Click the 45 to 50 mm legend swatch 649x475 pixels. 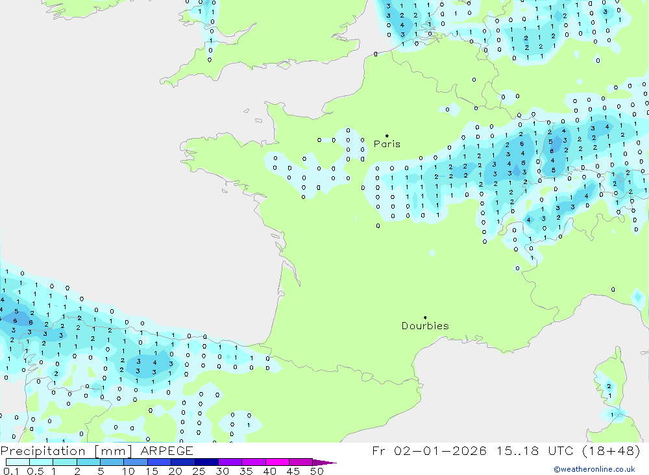pos(301,462)
